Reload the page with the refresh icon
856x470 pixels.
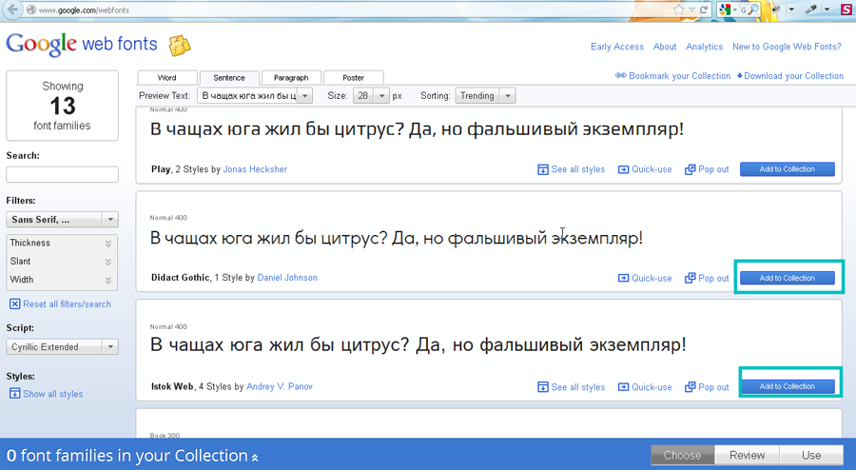point(704,10)
